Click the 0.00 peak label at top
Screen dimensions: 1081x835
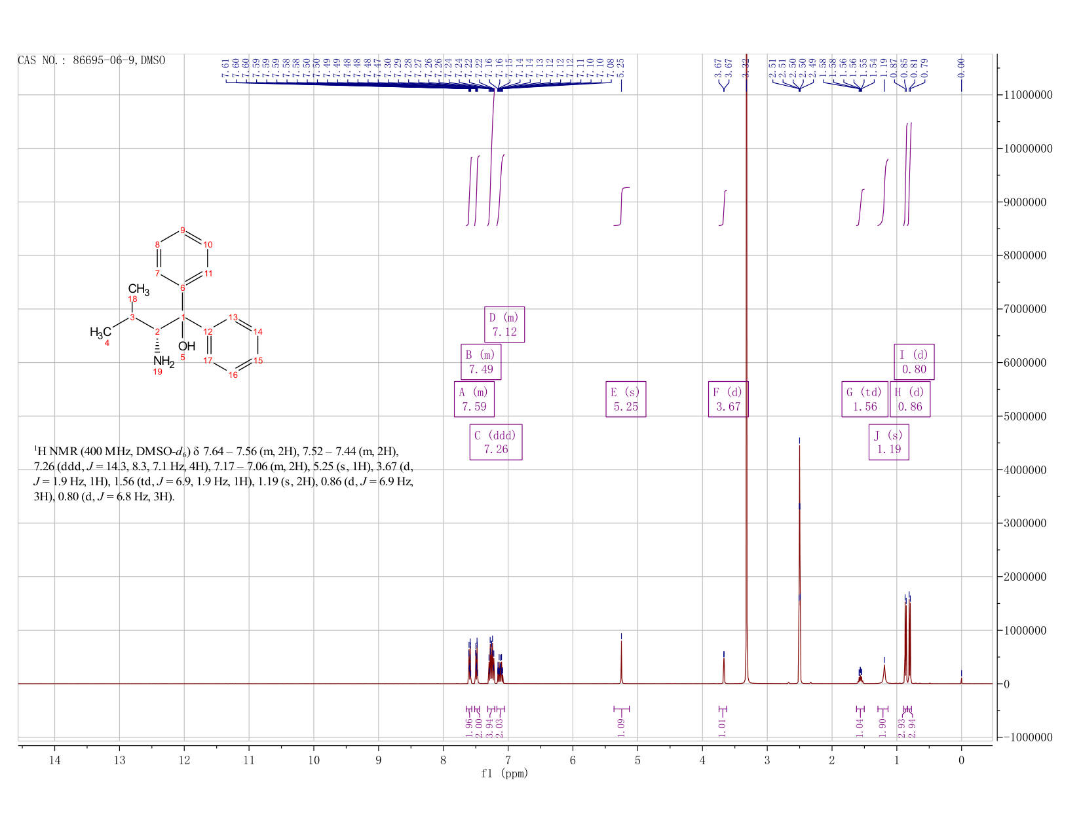pos(961,67)
